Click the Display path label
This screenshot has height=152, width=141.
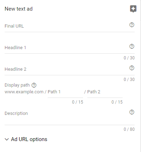point(17,85)
